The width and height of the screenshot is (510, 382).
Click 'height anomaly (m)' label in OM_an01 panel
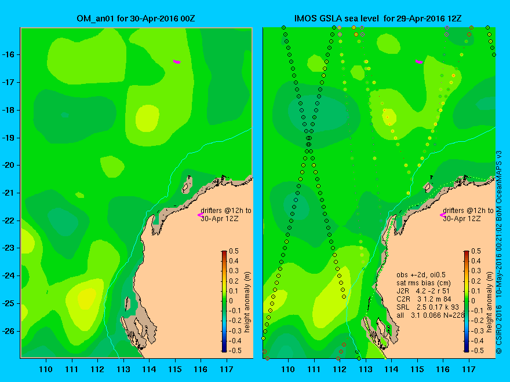pos(247,302)
